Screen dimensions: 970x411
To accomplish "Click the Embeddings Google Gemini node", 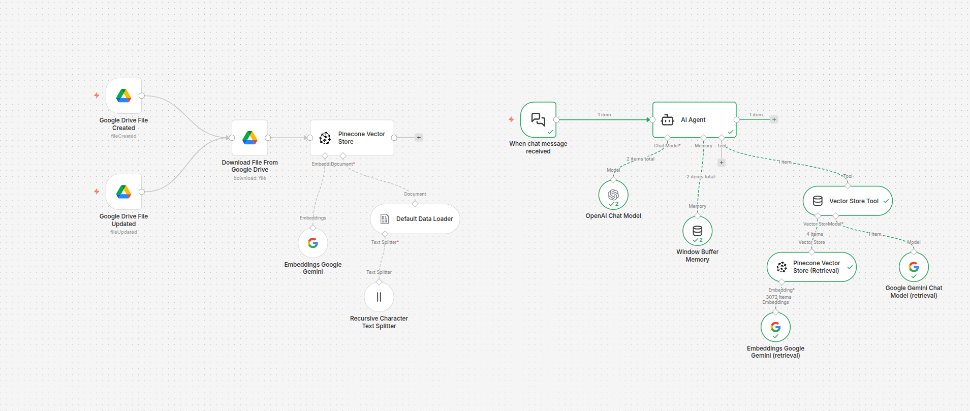I will [312, 243].
